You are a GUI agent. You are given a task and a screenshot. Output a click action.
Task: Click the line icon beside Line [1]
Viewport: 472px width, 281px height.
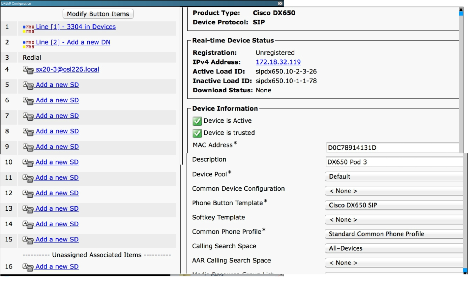coord(28,29)
